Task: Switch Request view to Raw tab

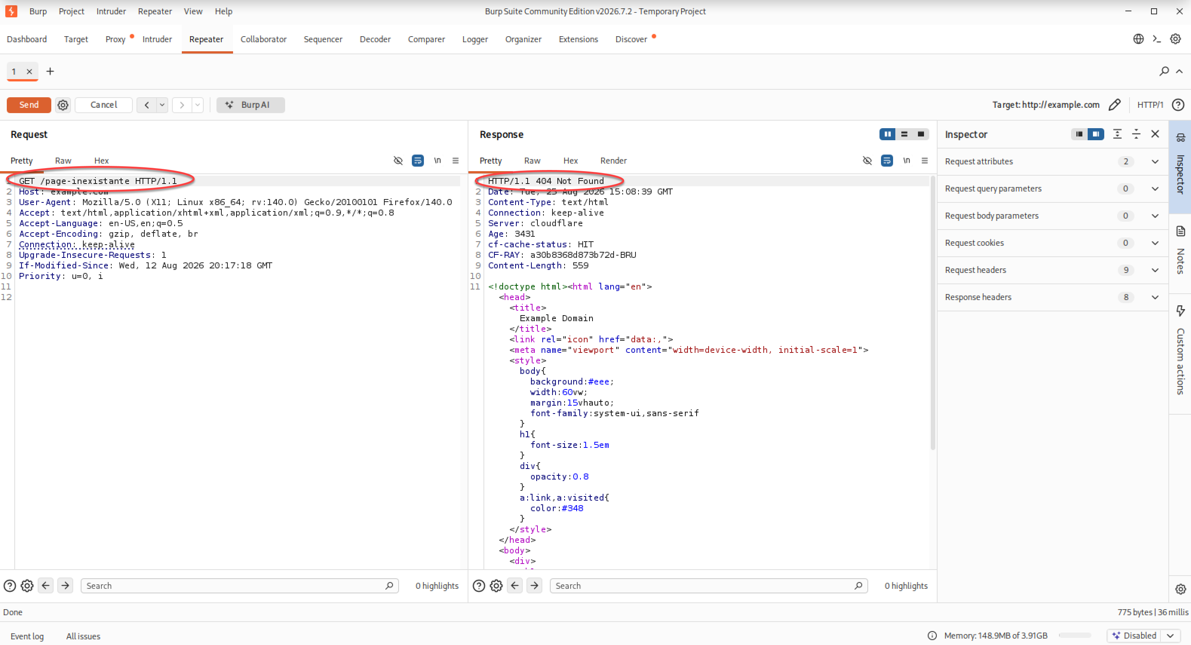Action: [63, 160]
